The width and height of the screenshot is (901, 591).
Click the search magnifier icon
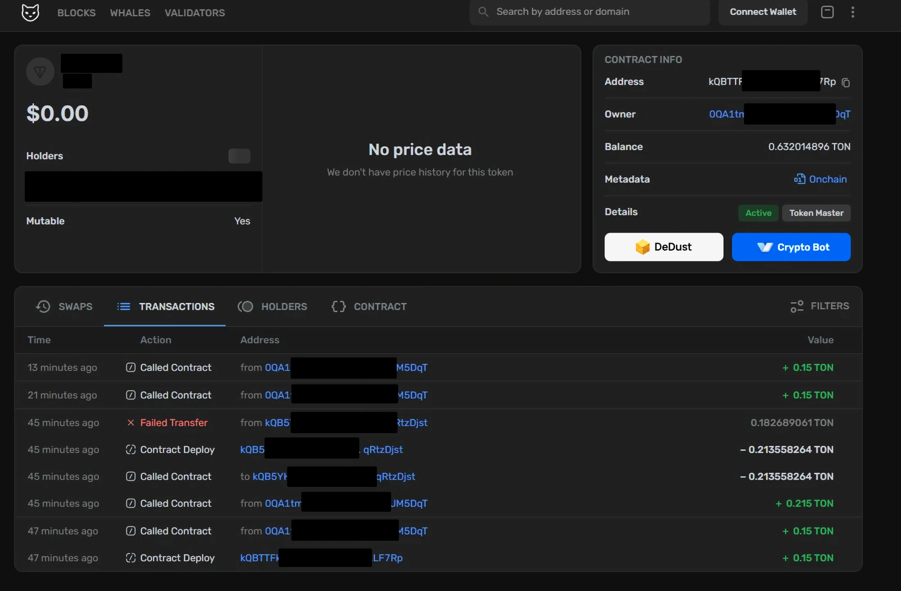pos(483,12)
